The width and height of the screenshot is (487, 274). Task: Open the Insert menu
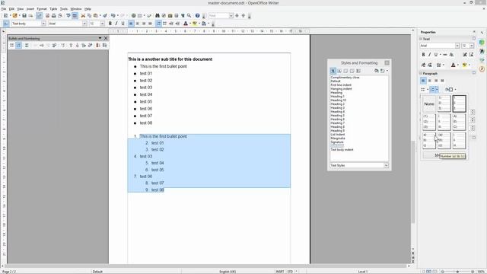(x=30, y=9)
